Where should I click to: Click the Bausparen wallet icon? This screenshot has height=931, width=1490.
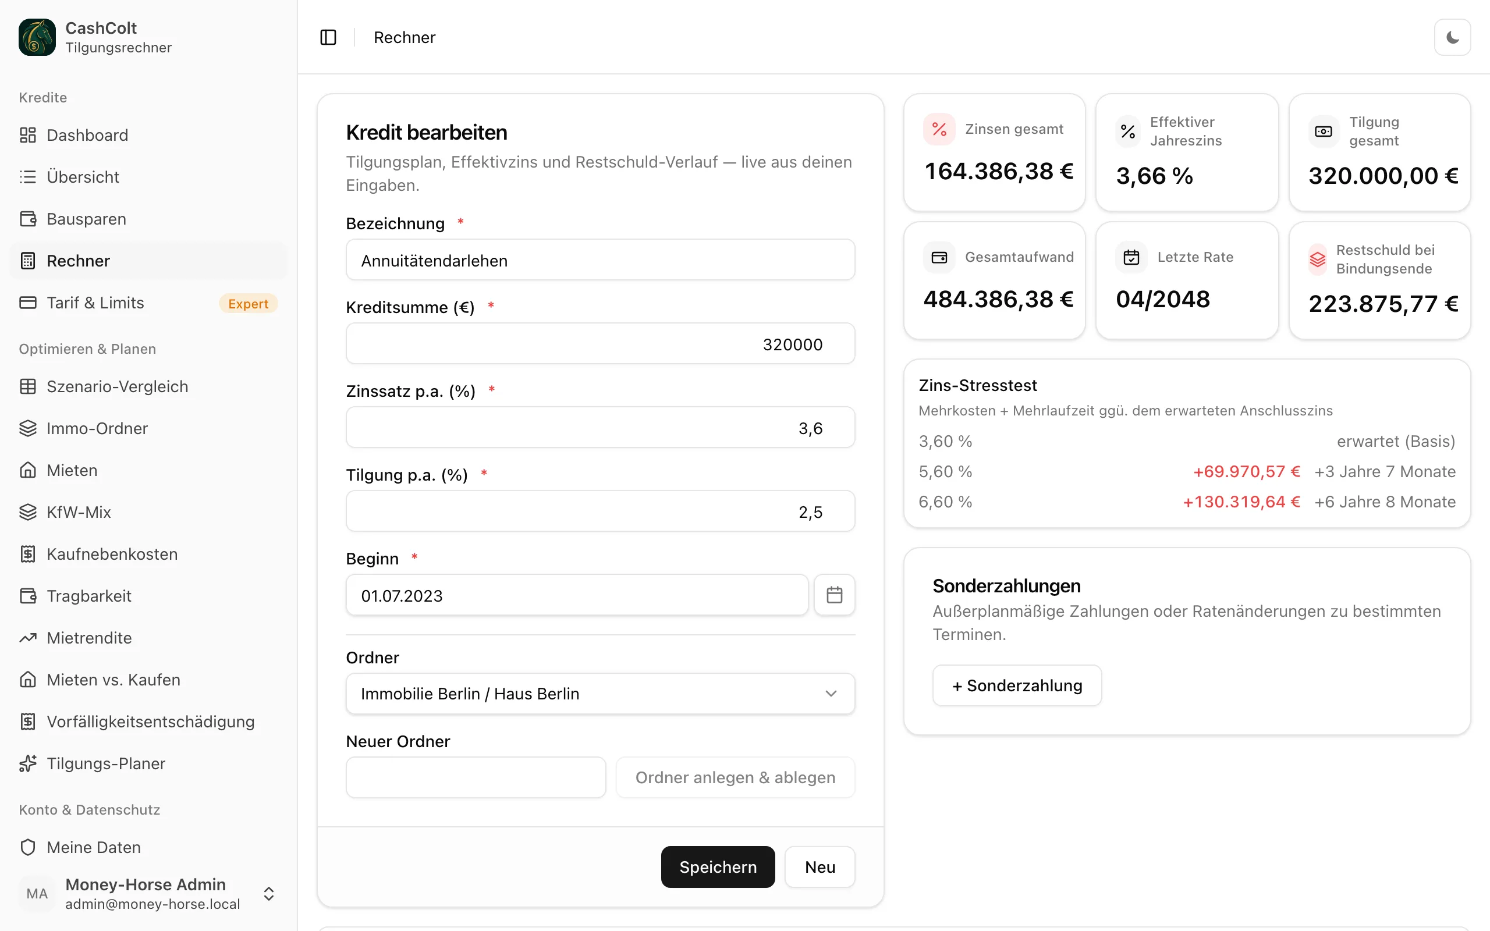tap(28, 219)
